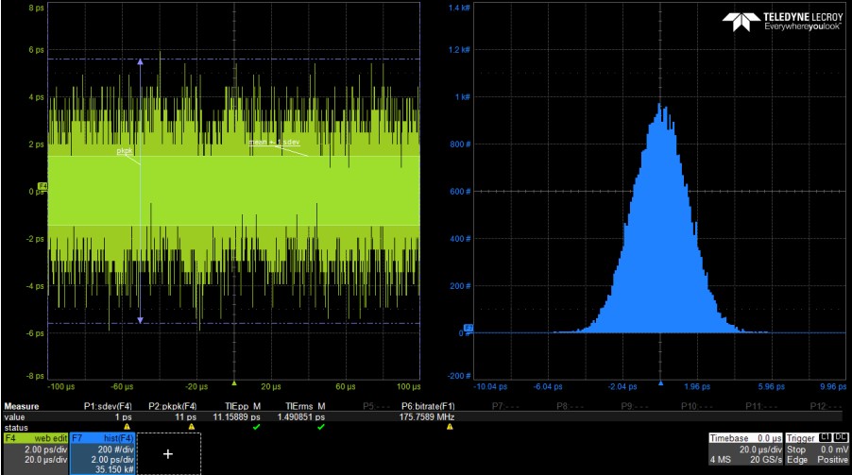Select the pkpk upward arrow marker
This screenshot has width=852, height=475.
pos(141,62)
